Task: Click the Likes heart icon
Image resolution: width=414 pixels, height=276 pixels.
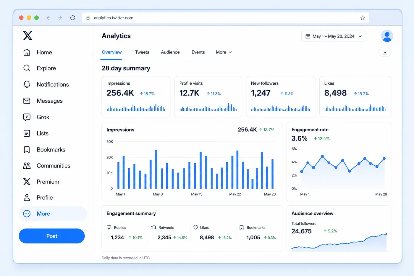Action: pos(196,227)
